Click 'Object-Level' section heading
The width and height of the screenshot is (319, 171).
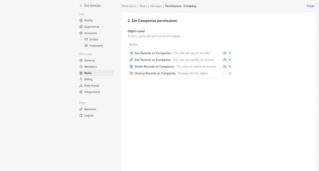136,31
